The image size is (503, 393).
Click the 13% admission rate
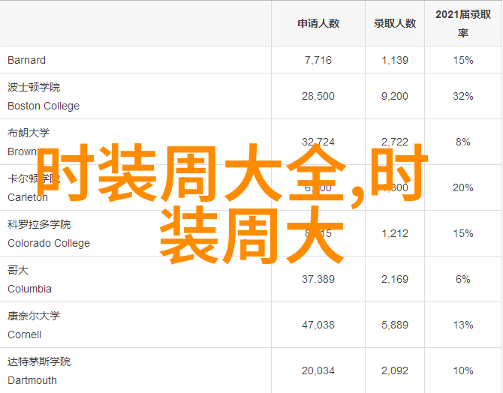(463, 325)
